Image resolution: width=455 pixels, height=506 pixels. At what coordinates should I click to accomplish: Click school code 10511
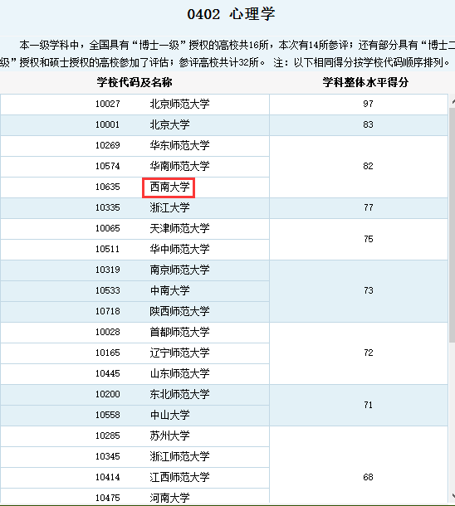point(108,249)
